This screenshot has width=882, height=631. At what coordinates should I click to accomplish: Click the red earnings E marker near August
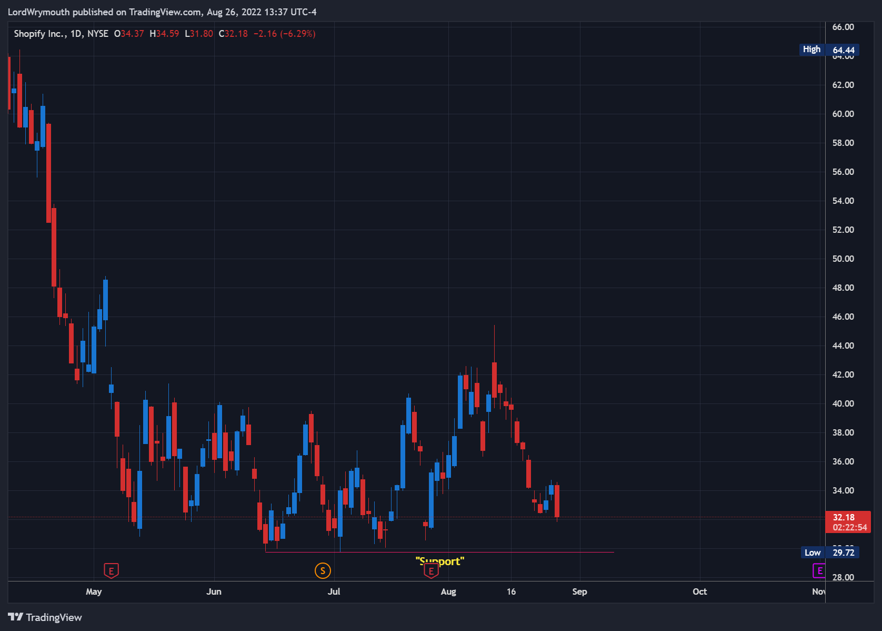click(431, 571)
